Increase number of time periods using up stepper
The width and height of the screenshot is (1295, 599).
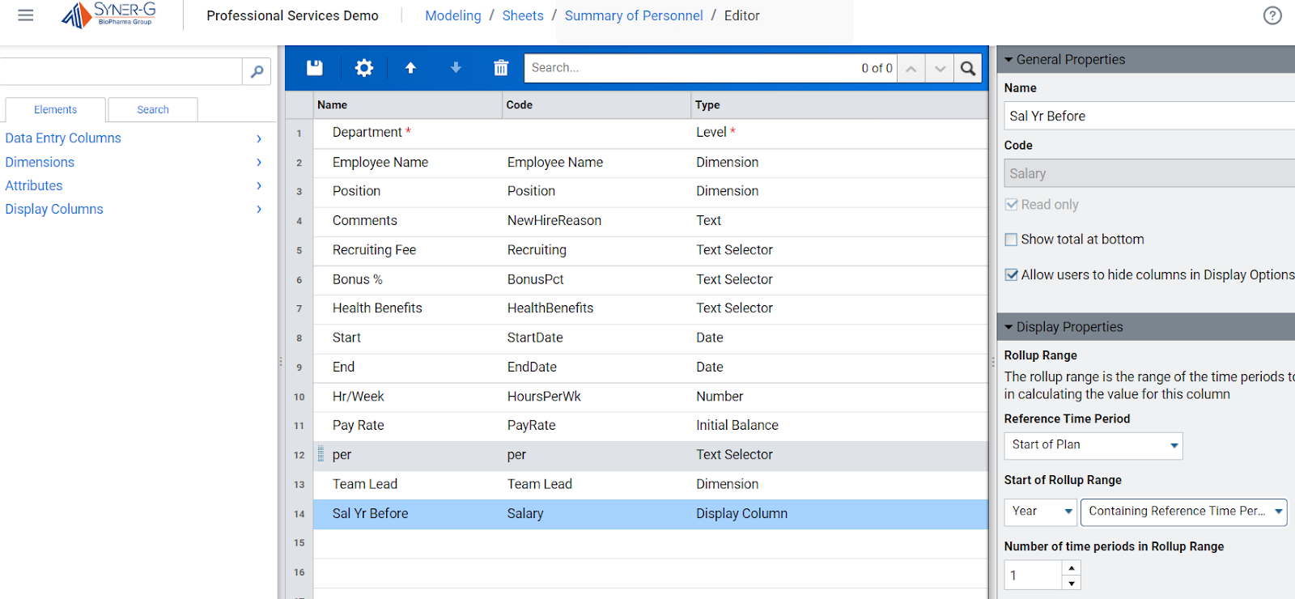[1072, 567]
